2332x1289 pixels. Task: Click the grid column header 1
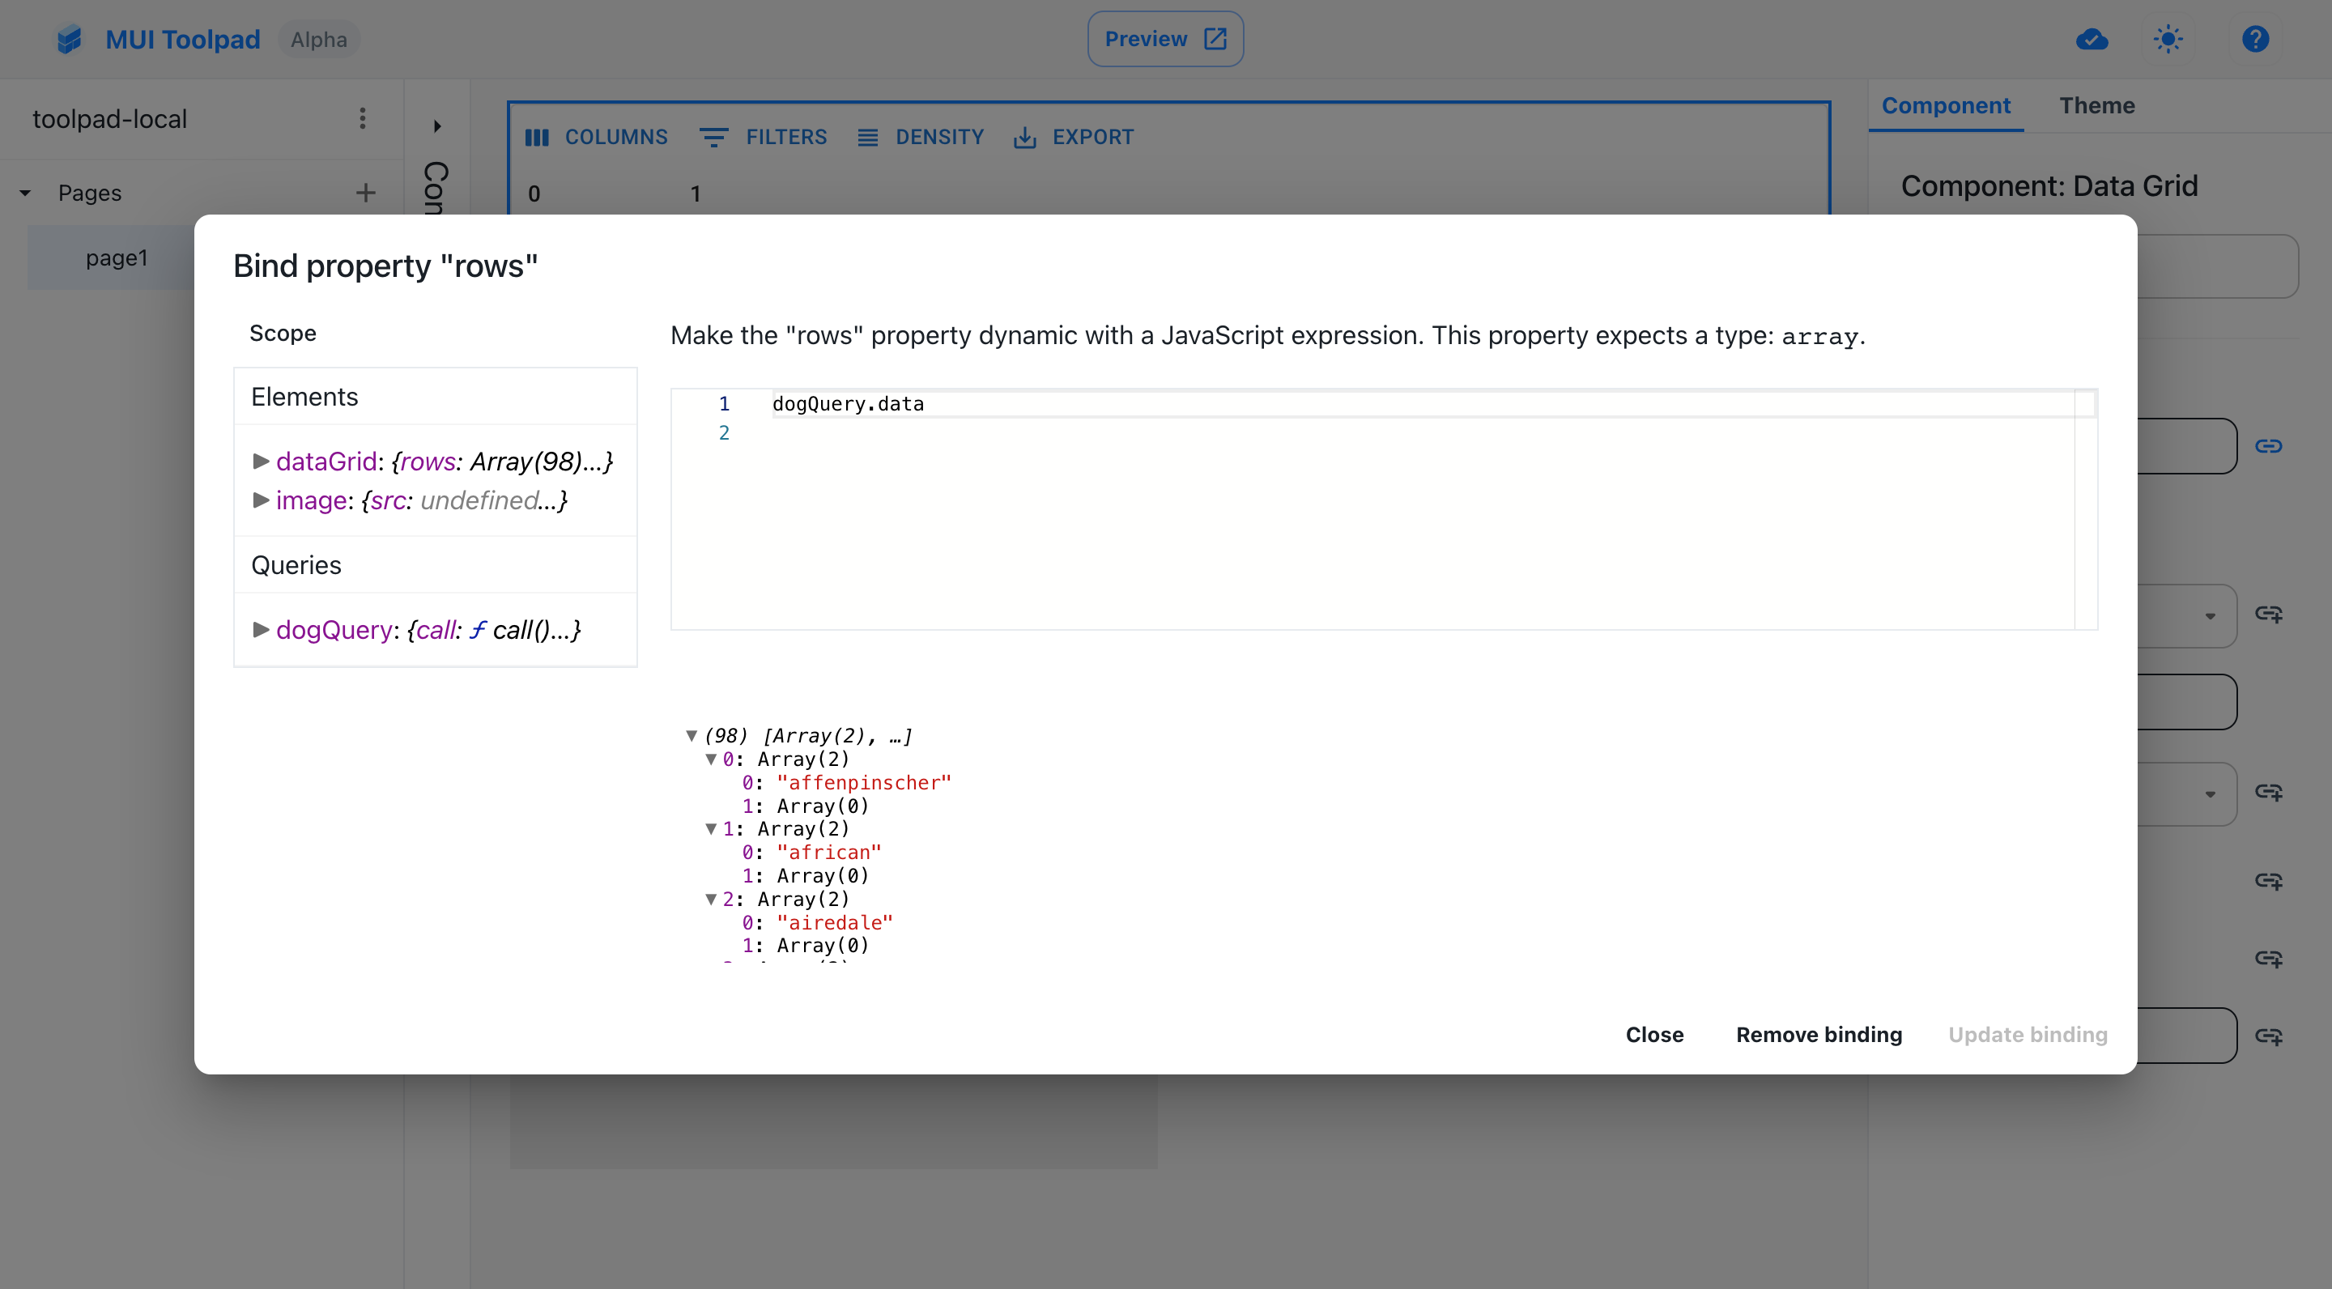pyautogui.click(x=696, y=194)
